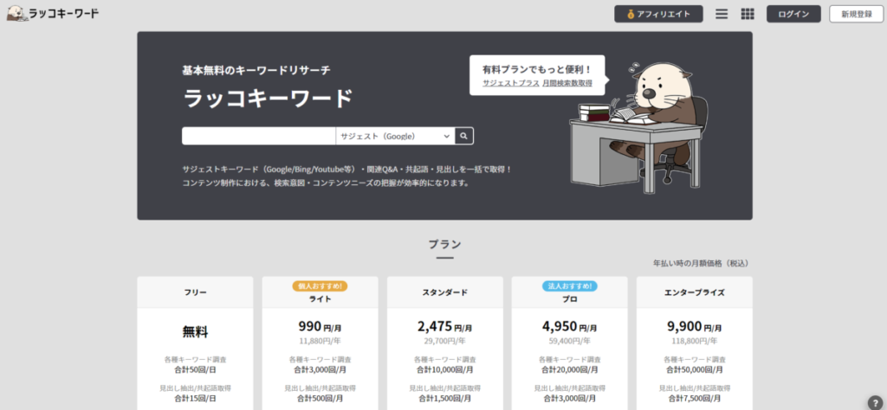This screenshot has height=410, width=887.
Task: Click the プラン section heading
Action: point(444,245)
